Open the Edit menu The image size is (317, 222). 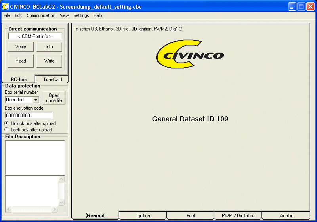pos(18,15)
